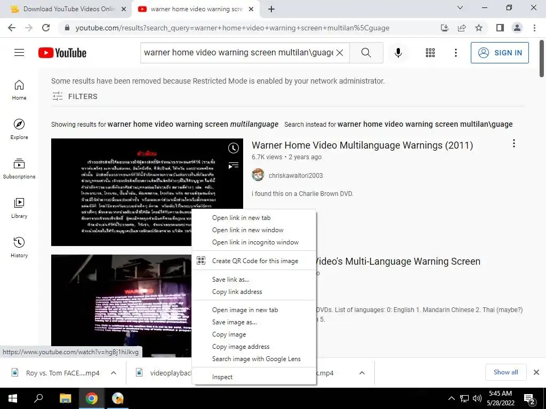The width and height of the screenshot is (546, 409).
Task: Start voice search with the microphone icon
Action: 398,53
